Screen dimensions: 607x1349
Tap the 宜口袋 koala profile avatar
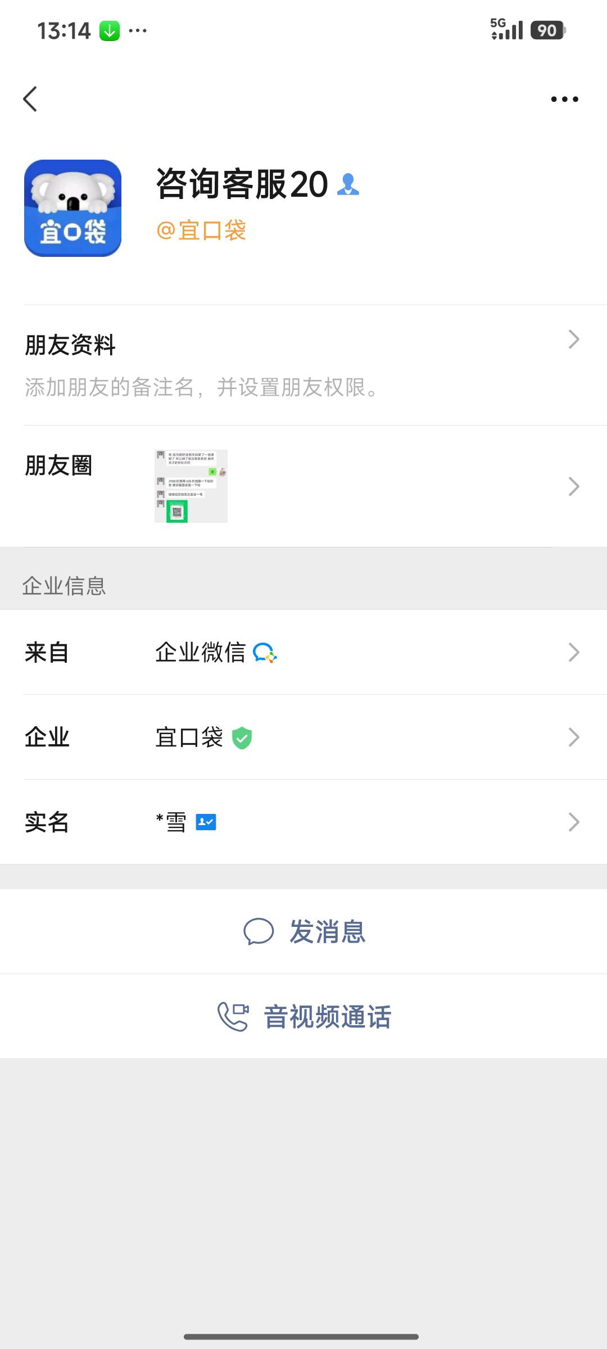(73, 208)
